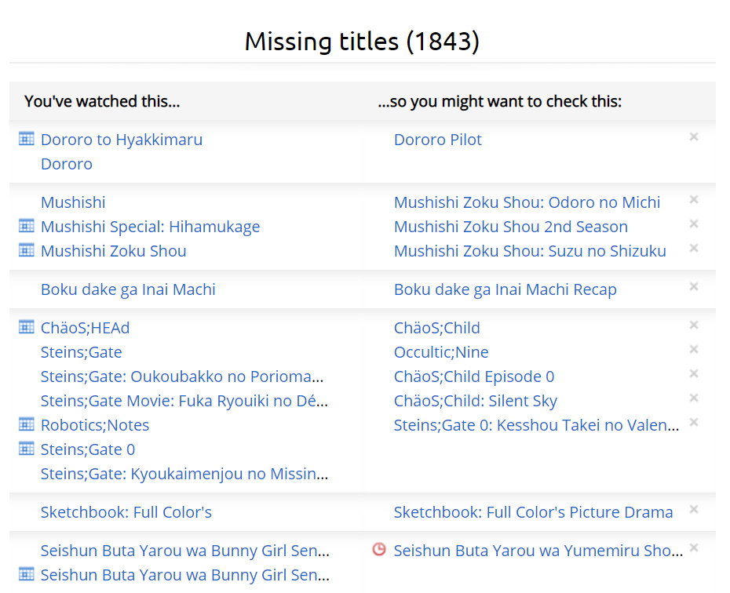The height and width of the screenshot is (593, 730).
Task: Open the ChäoS;Child Episode 0 link
Action: tap(474, 377)
